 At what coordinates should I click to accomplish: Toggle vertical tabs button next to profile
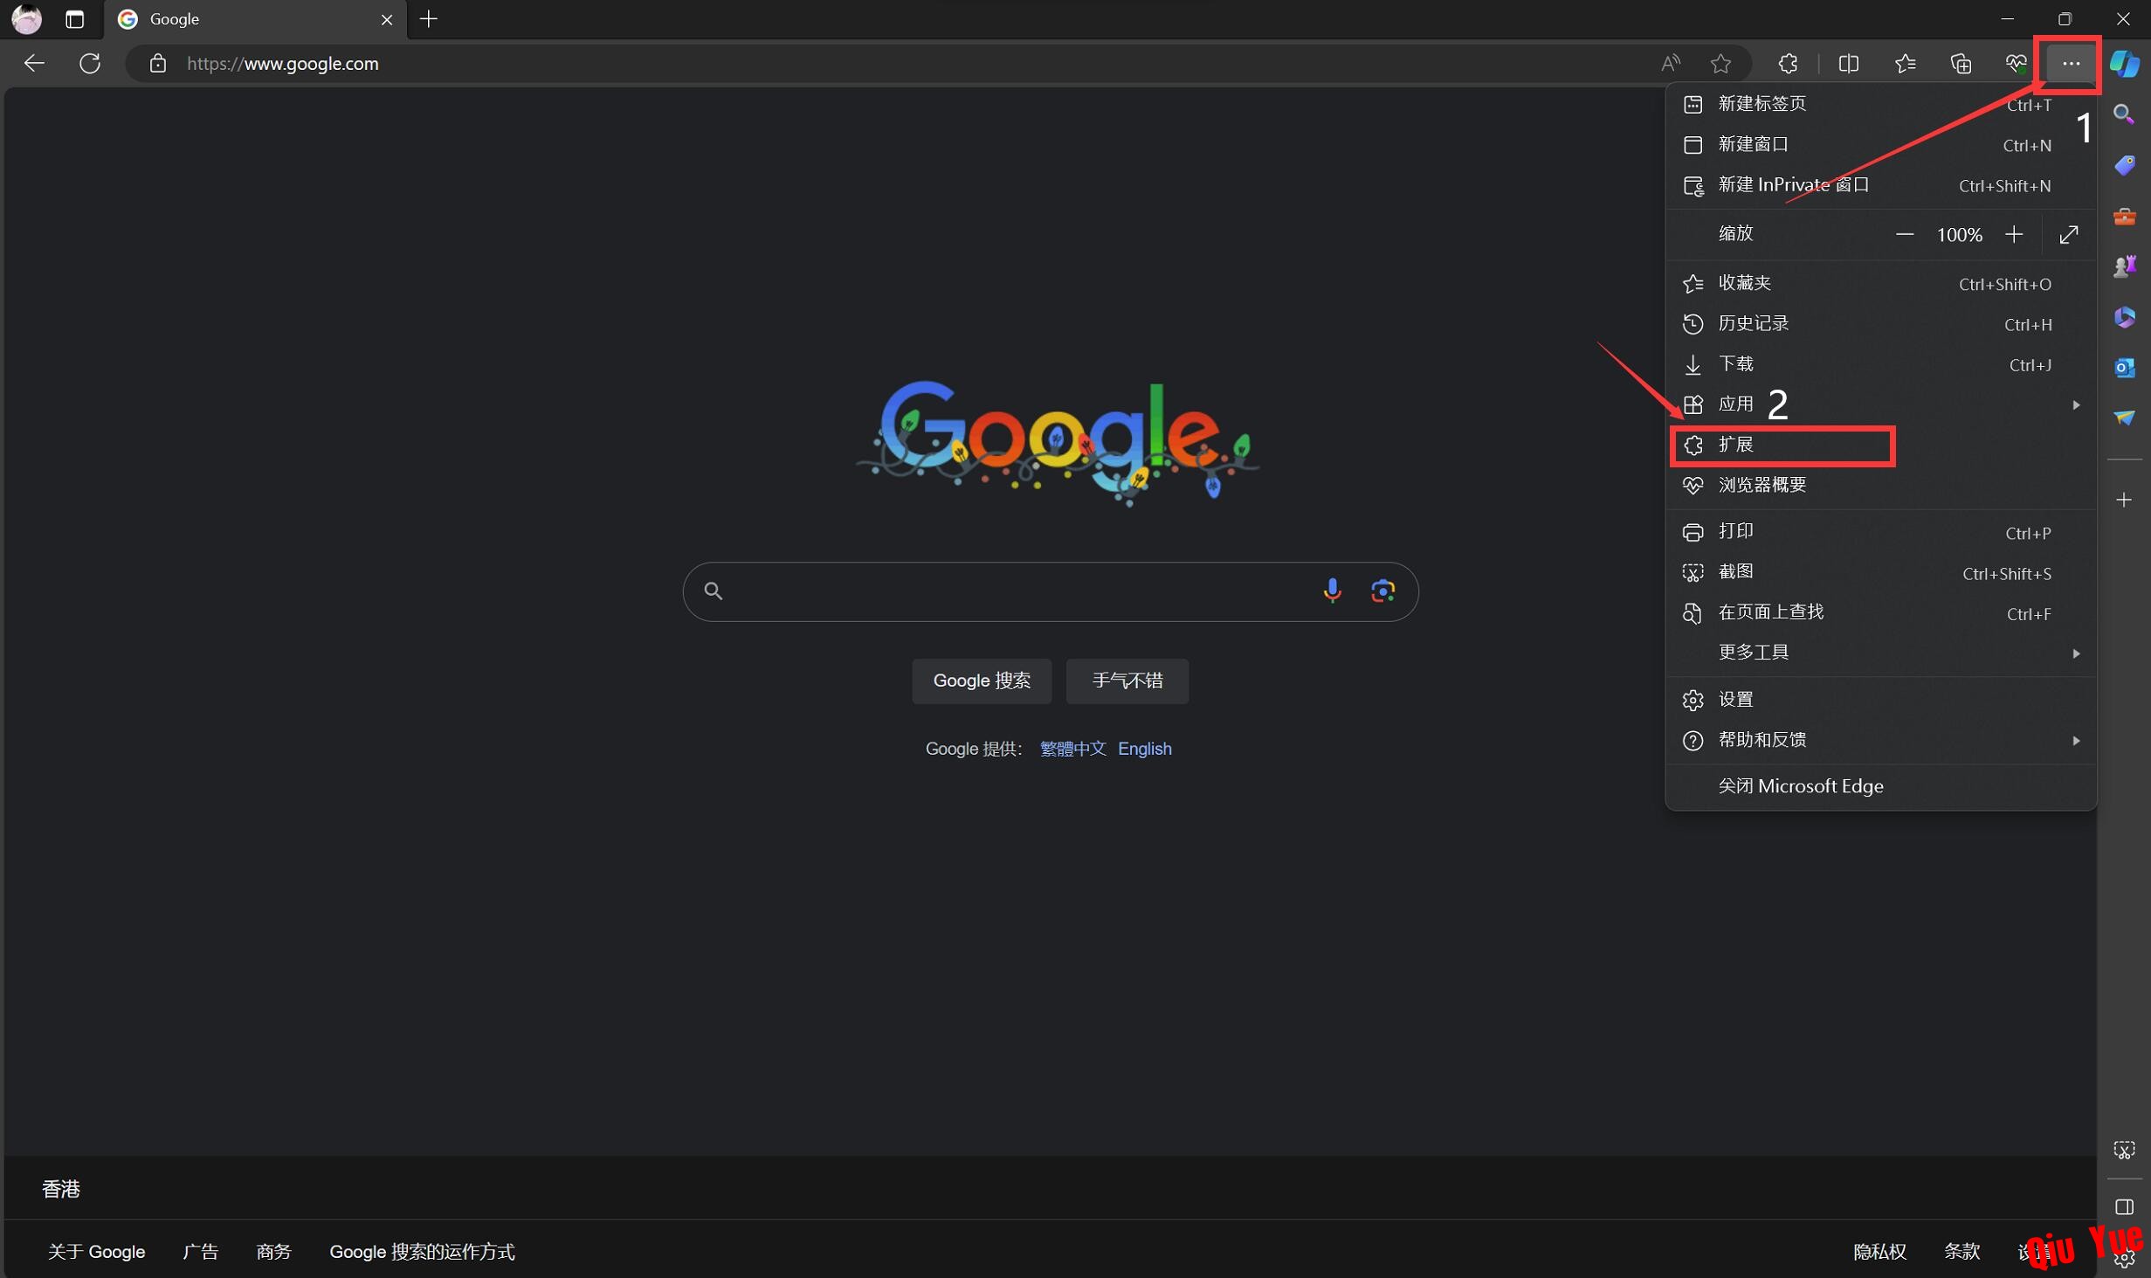pyautogui.click(x=75, y=19)
